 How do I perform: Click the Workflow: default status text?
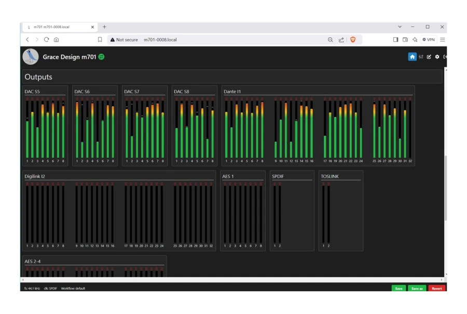(73, 289)
